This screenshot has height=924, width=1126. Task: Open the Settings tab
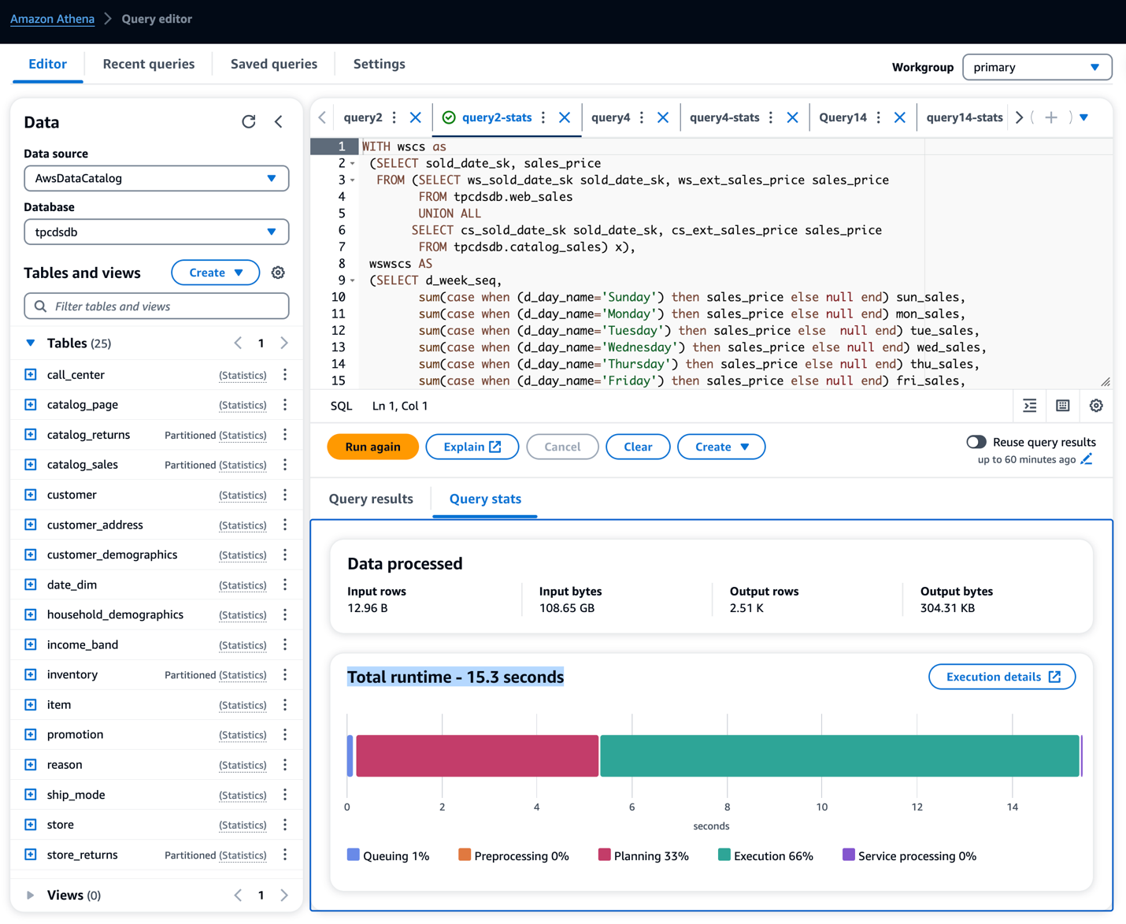380,64
